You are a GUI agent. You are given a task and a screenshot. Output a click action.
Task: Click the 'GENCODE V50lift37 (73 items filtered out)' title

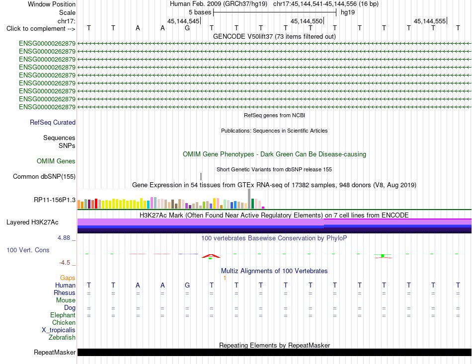coord(274,36)
